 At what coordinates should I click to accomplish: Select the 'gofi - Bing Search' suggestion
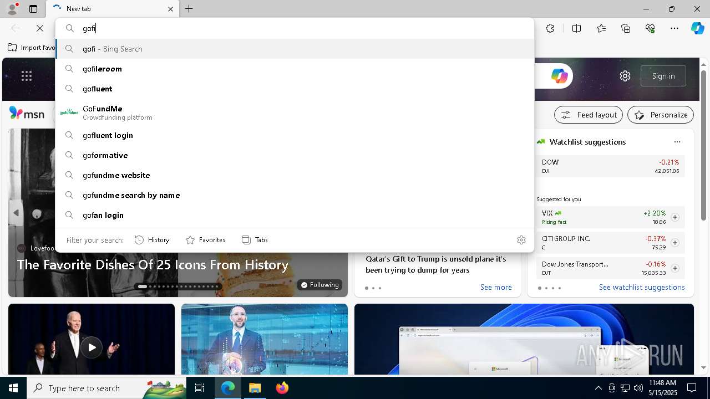(295, 49)
